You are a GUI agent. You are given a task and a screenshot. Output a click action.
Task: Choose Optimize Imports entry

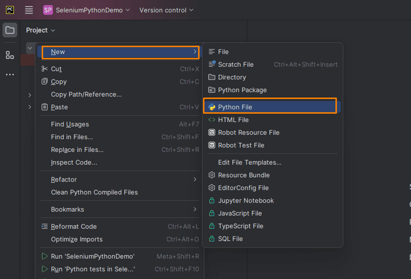click(x=120, y=239)
